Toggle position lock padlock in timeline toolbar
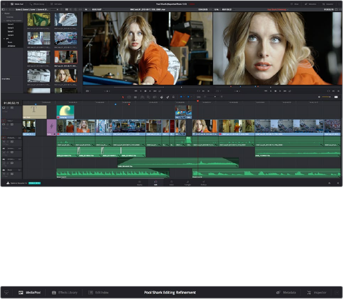Viewport: 343px width, 299px height. click(x=173, y=97)
